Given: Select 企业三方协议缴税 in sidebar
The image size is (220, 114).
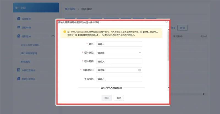Looking at the screenshot, I should (x=30, y=45).
